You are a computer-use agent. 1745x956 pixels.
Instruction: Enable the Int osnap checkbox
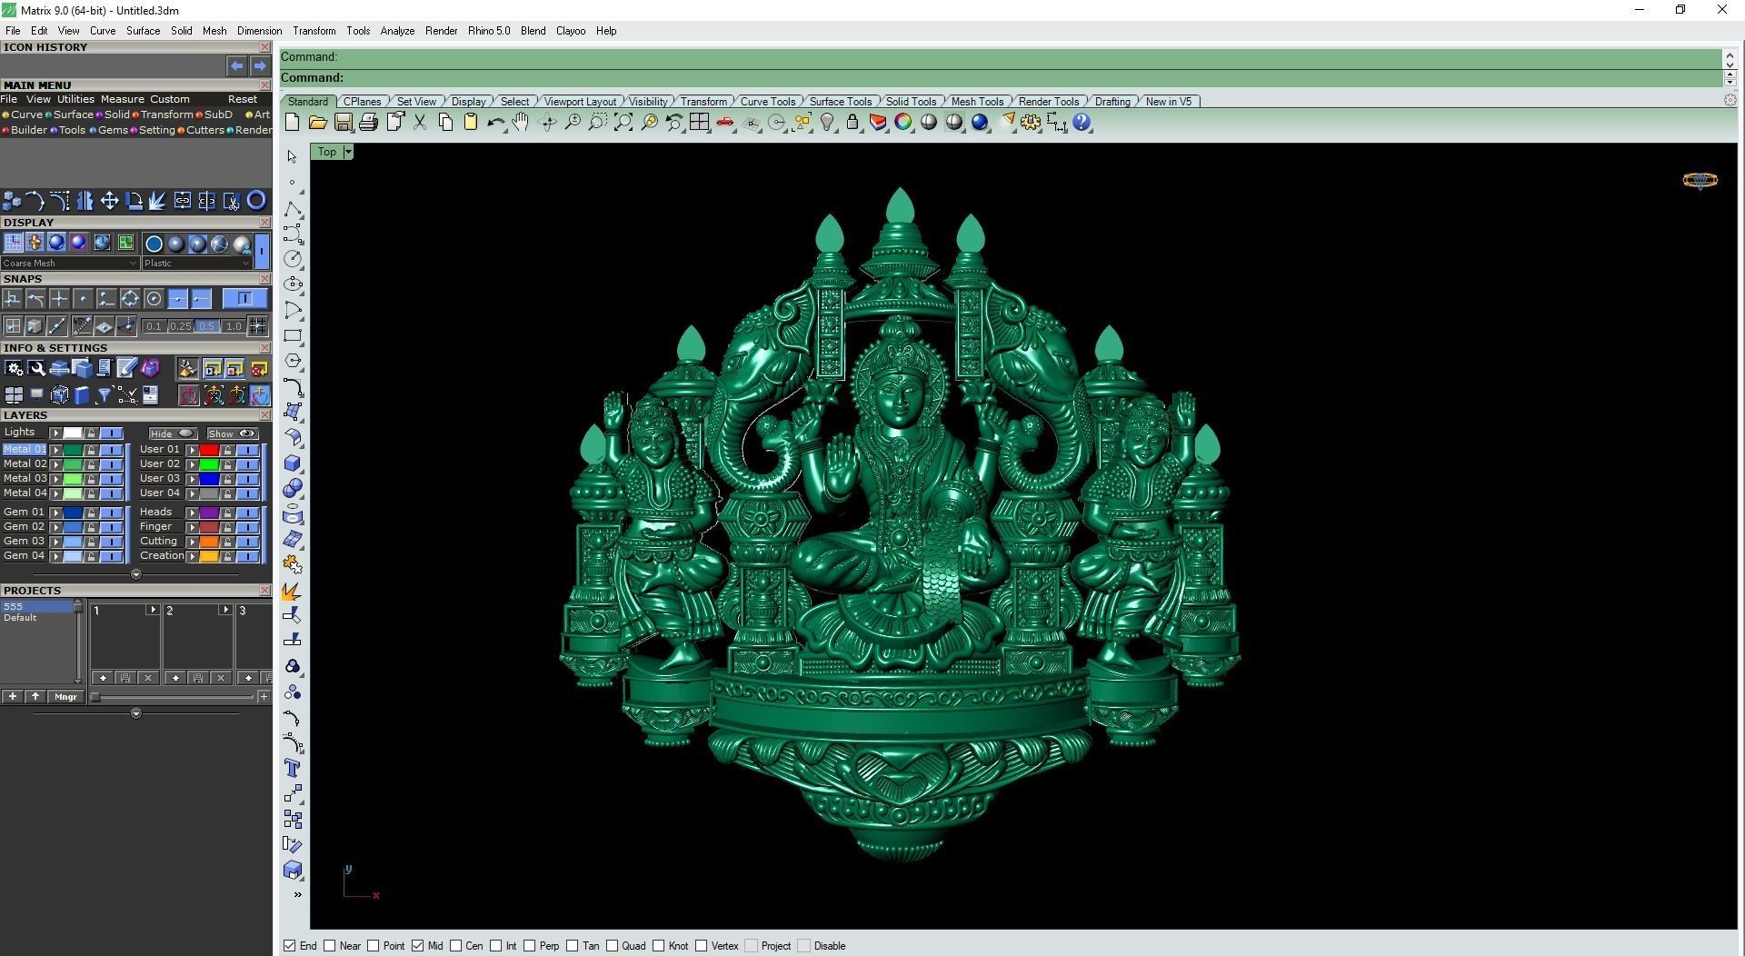(496, 946)
